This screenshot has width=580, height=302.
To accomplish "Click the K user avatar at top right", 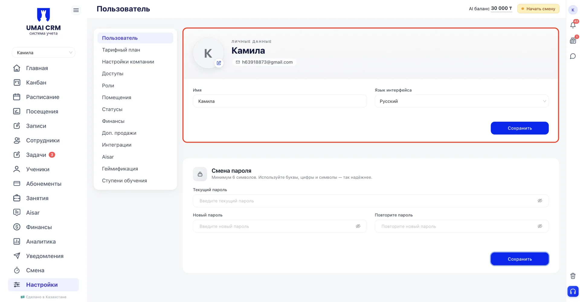I will pos(573,10).
